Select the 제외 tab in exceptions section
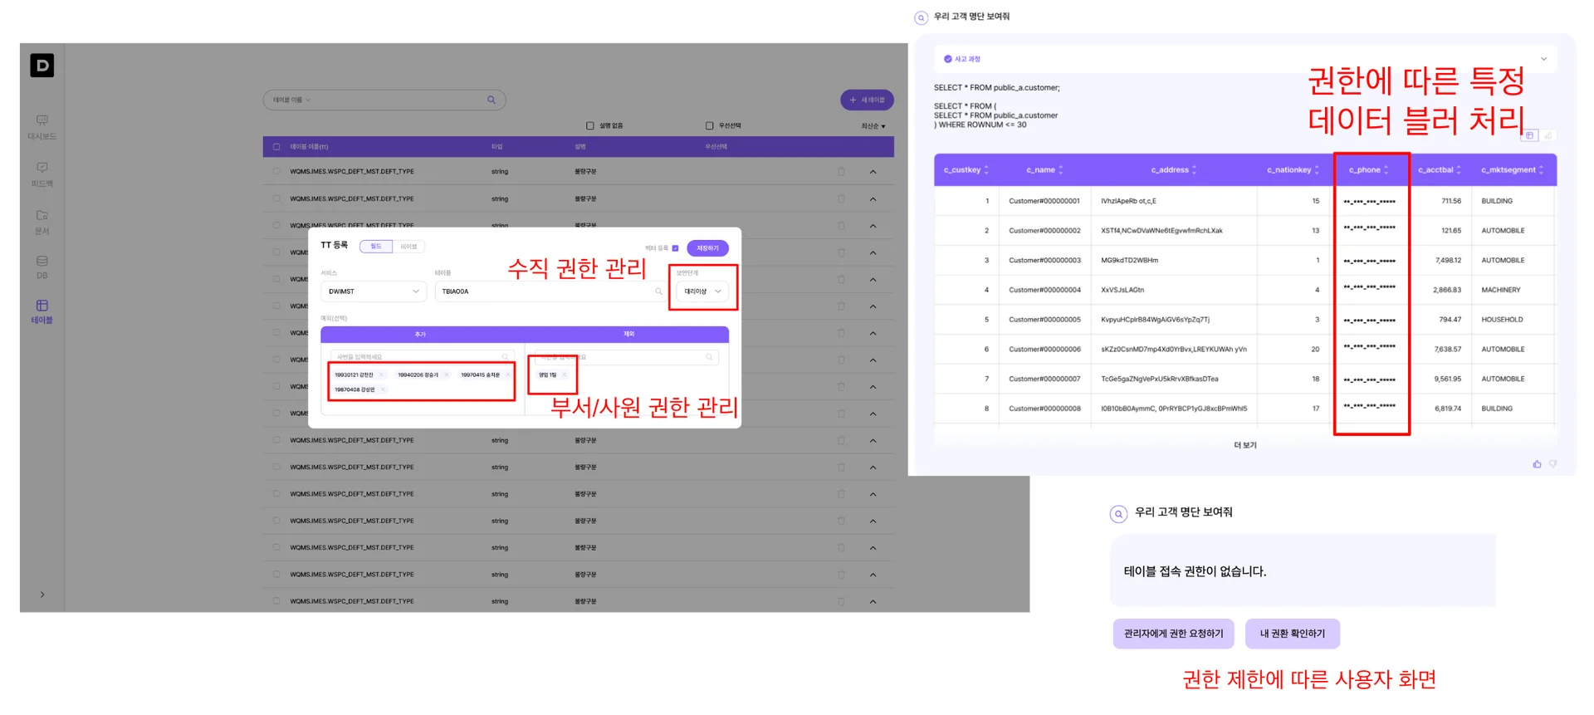 (x=628, y=335)
